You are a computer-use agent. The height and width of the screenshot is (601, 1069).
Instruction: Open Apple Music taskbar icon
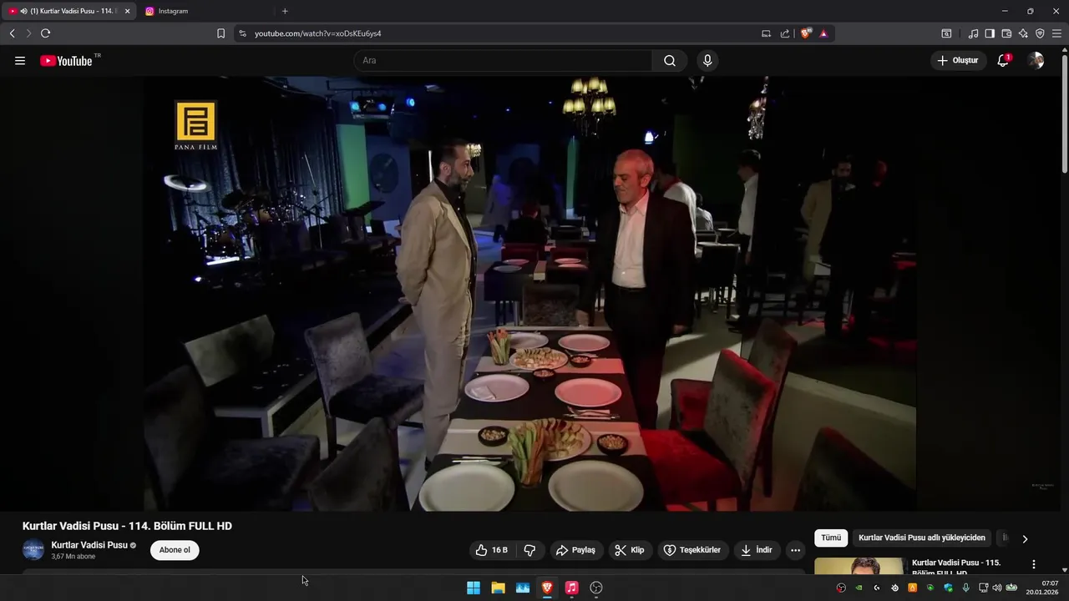(x=571, y=588)
